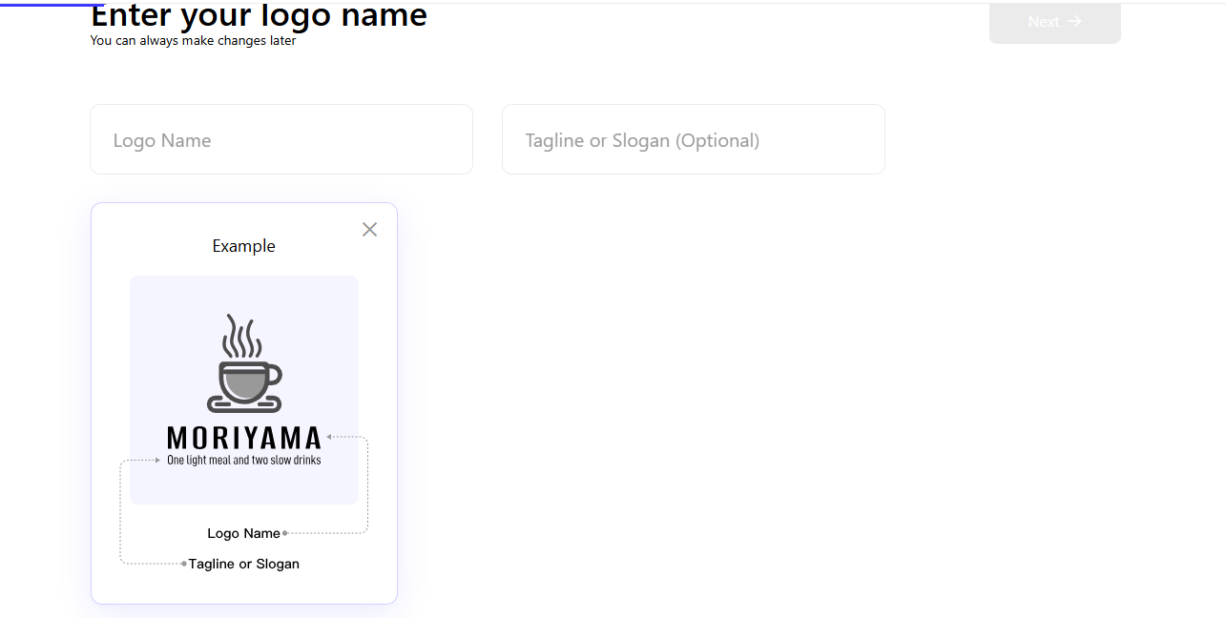Select the X icon on the Example card
The width and height of the screenshot is (1226, 618).
click(x=369, y=229)
